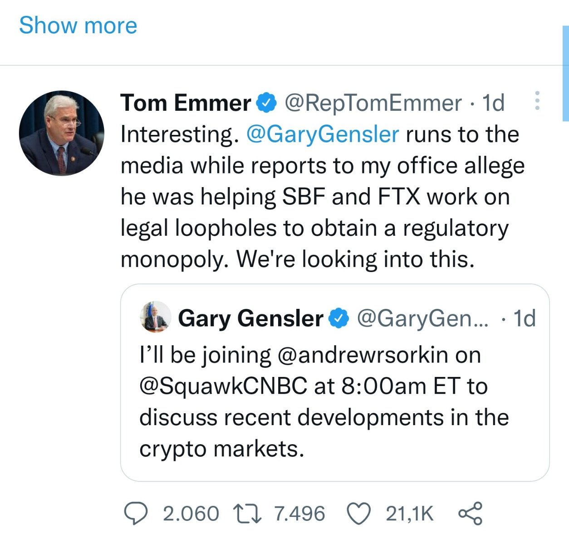The height and width of the screenshot is (545, 569).
Task: Click the "Show more" link
Action: tap(78, 25)
